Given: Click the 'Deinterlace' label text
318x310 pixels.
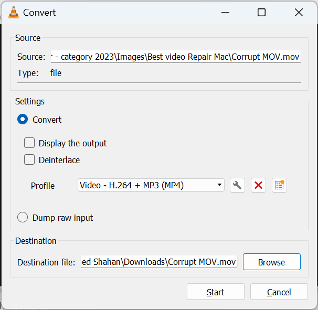Looking at the screenshot, I should (x=59, y=160).
